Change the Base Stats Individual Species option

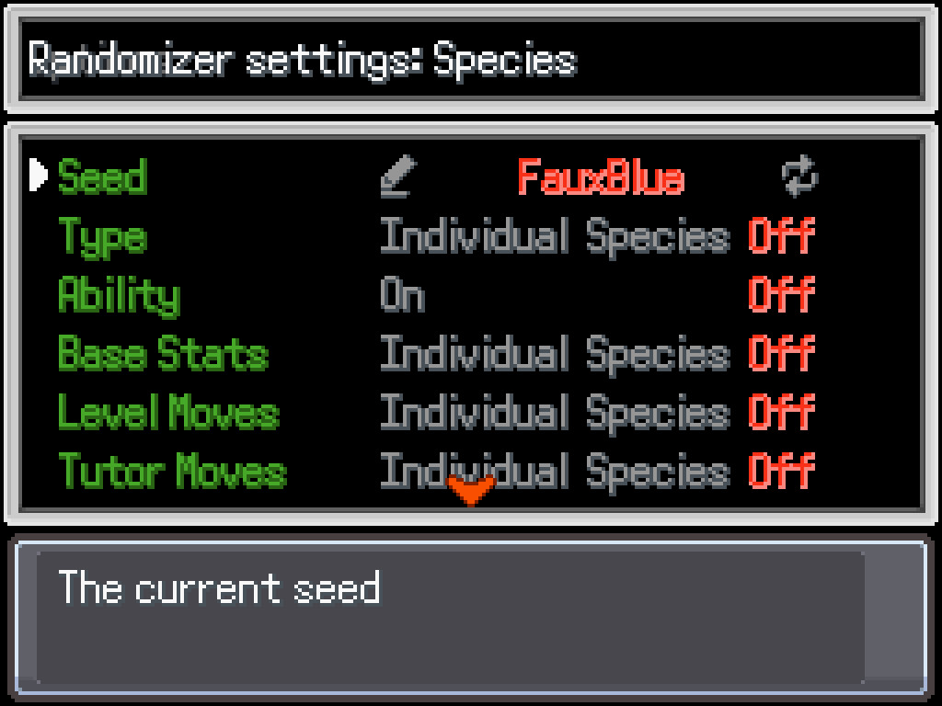coord(555,354)
